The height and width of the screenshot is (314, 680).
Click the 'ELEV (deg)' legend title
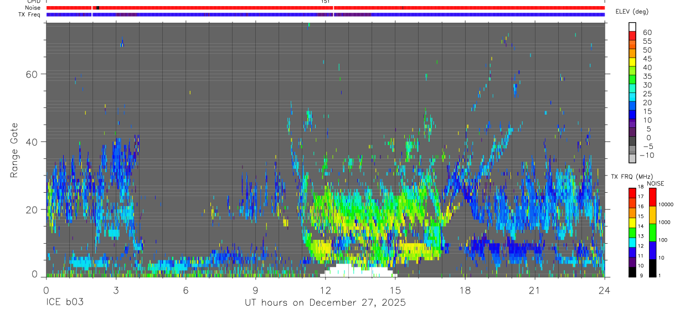(632, 12)
